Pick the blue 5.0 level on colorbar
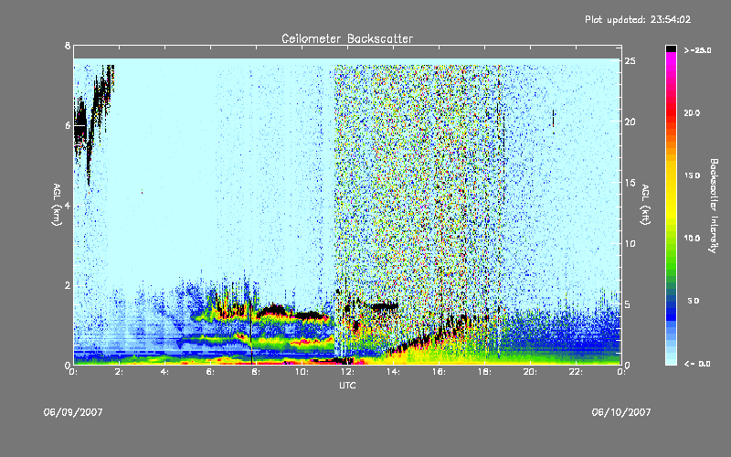 (671, 302)
